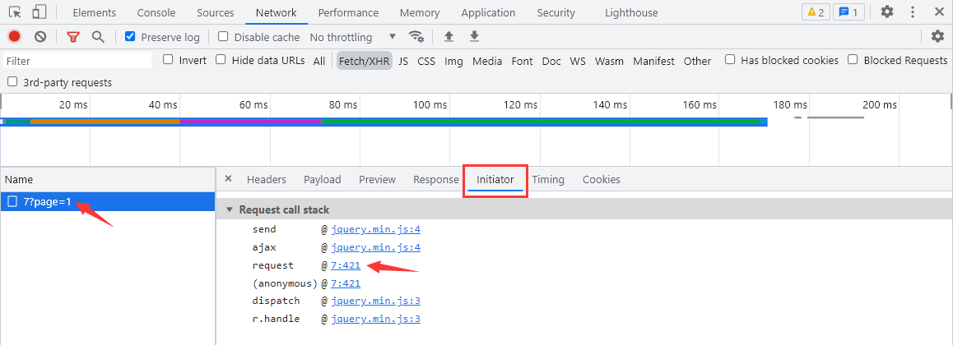Collapse the Request call stack section
Image resolution: width=953 pixels, height=345 pixels.
[x=230, y=210]
